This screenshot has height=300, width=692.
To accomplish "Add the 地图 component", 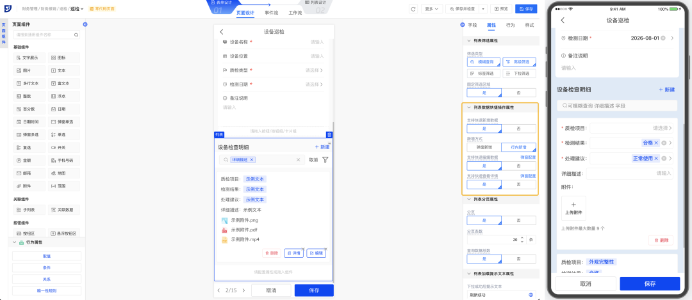I will click(64, 173).
